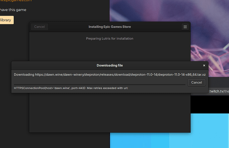Click the download progress bar

pyautogui.click(x=100, y=84)
